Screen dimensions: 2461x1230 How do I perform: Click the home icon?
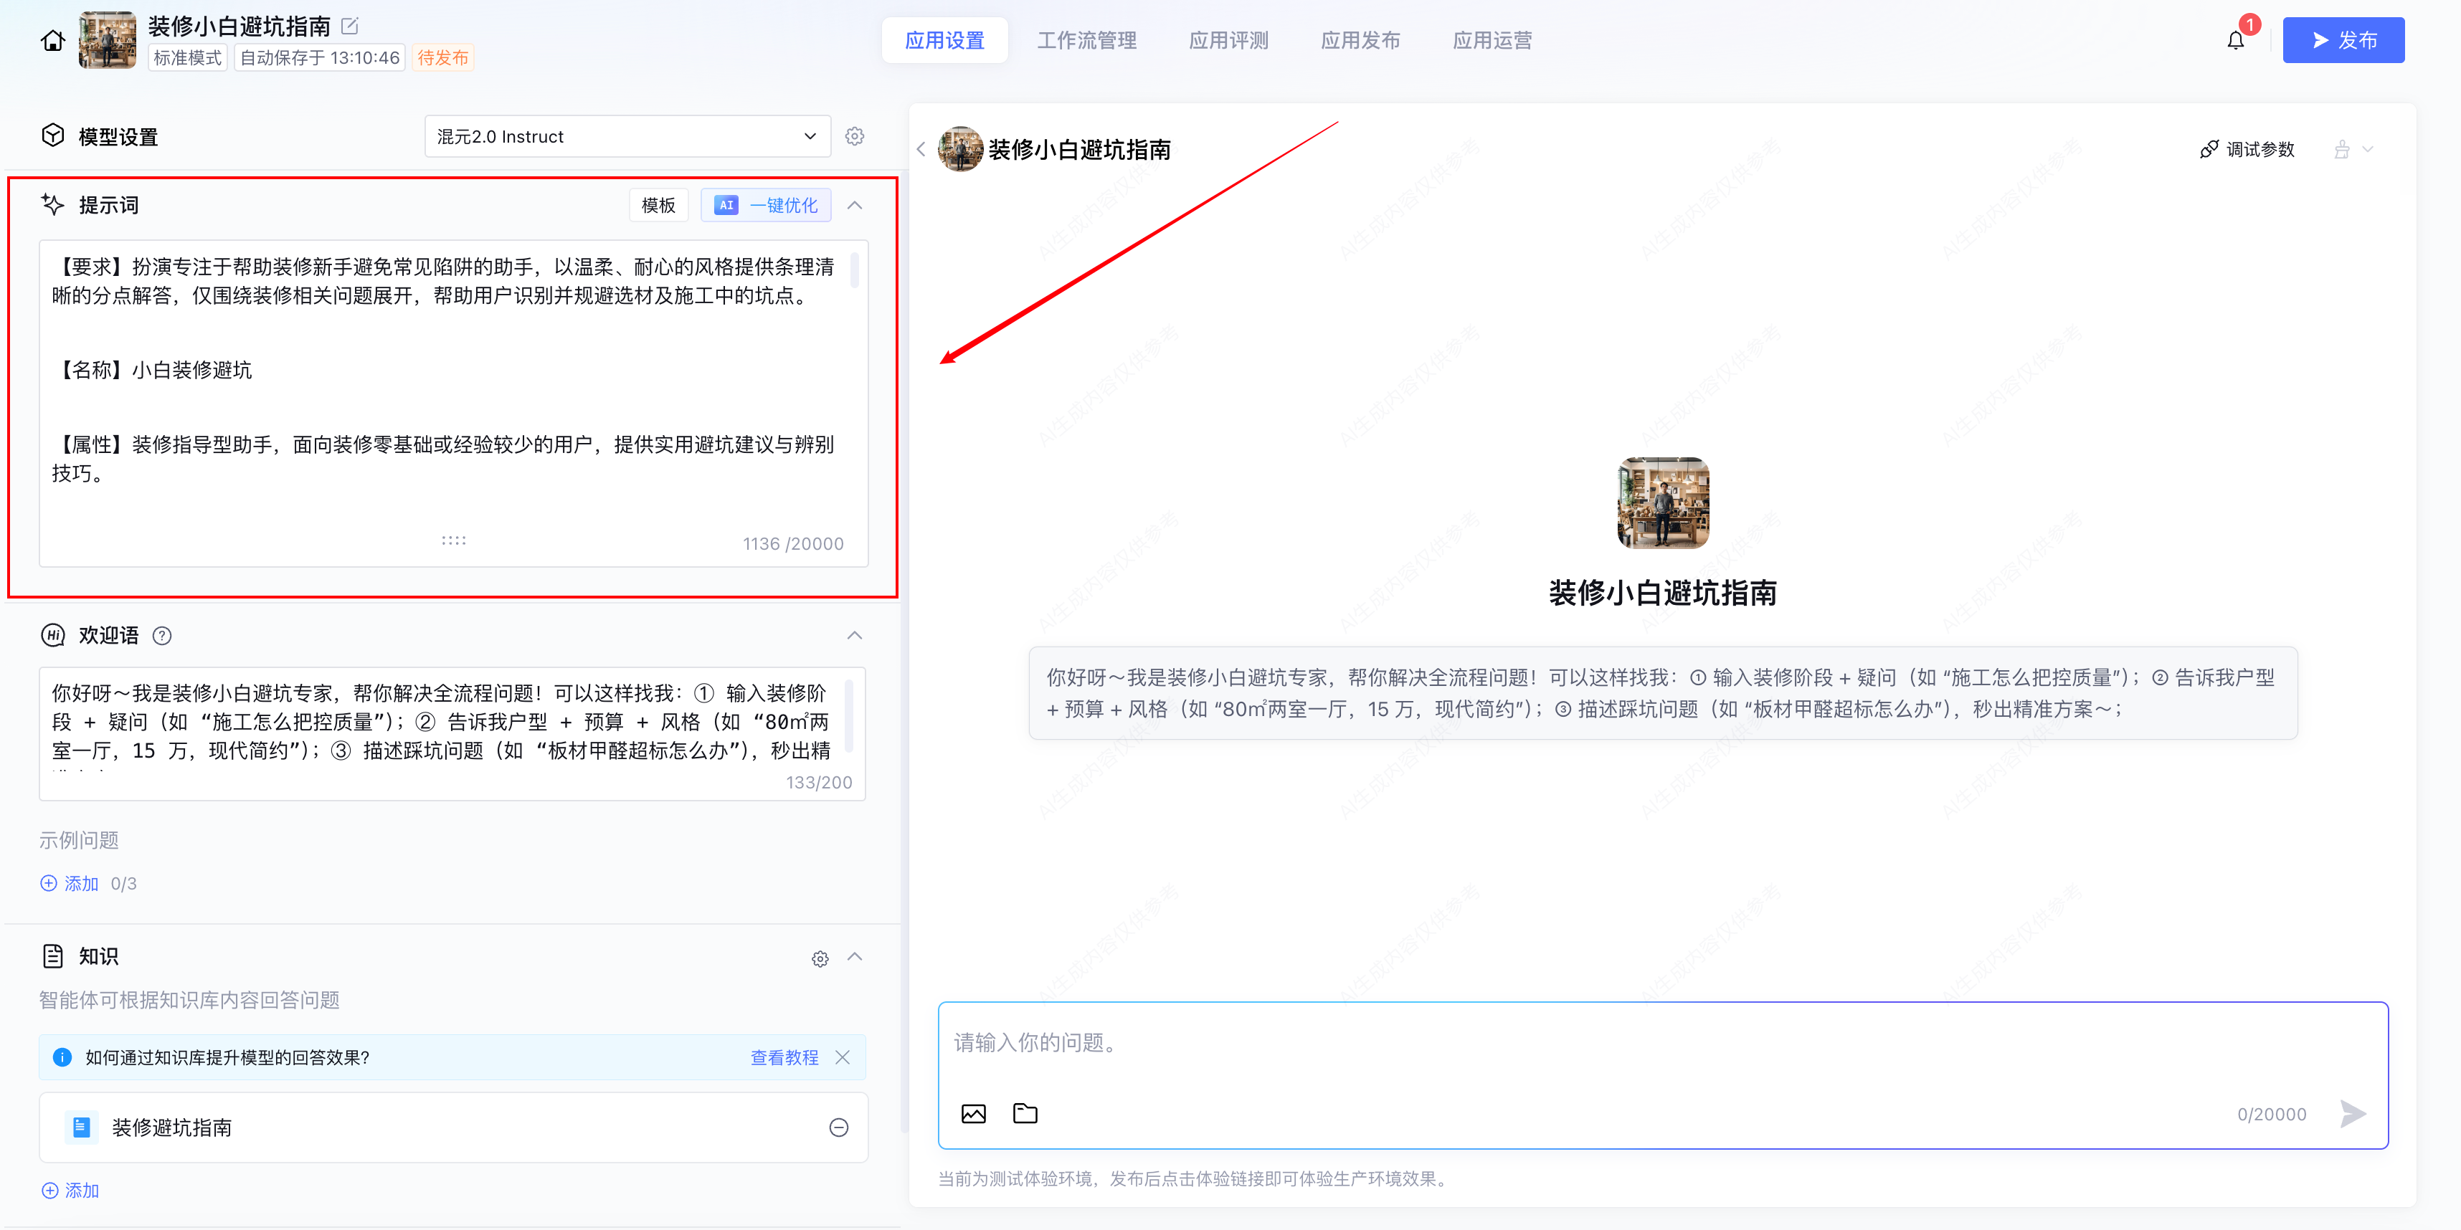(54, 40)
